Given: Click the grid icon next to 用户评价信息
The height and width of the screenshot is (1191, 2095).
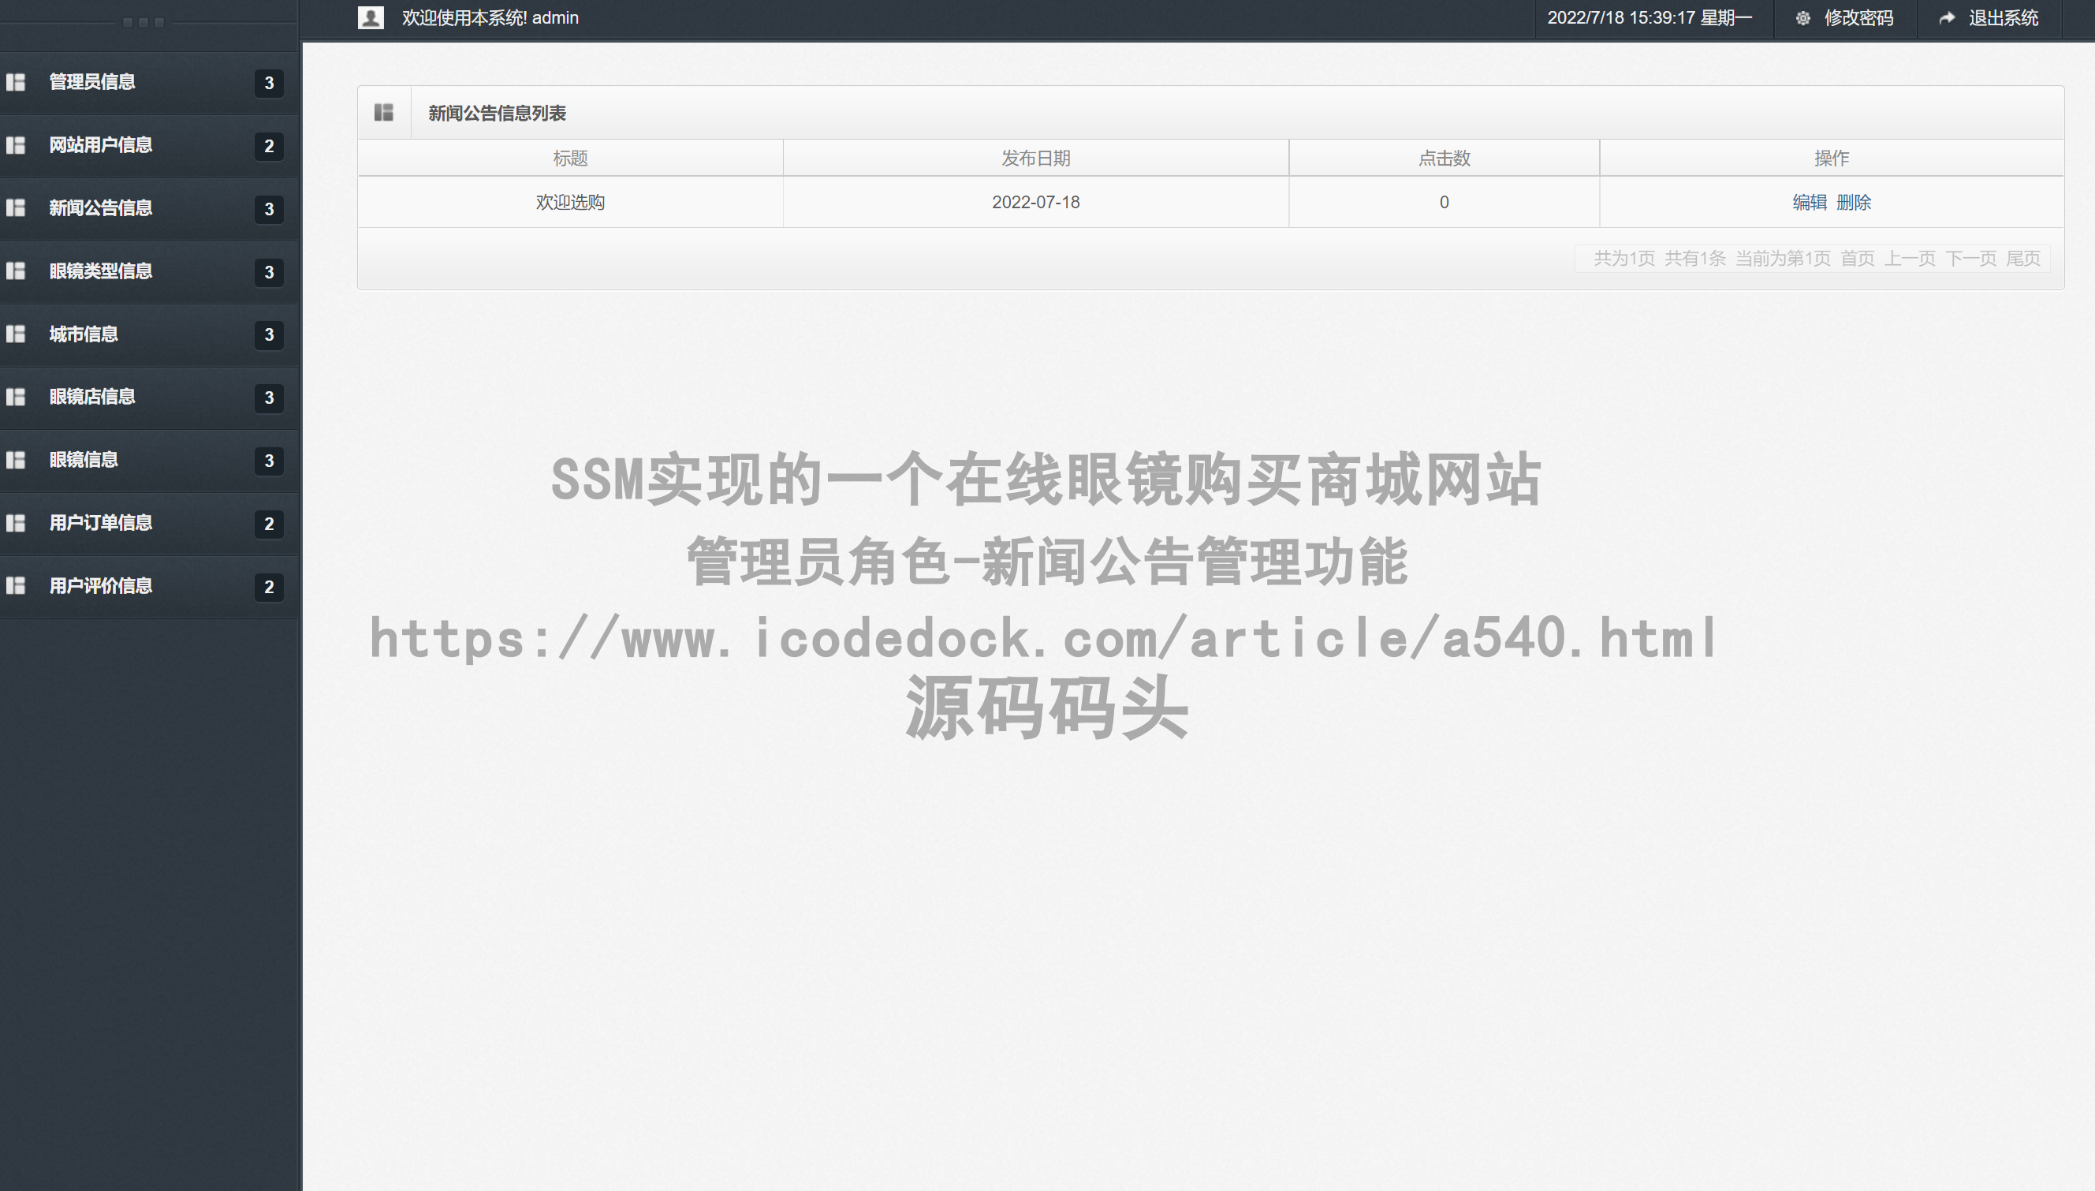Looking at the screenshot, I should [17, 587].
